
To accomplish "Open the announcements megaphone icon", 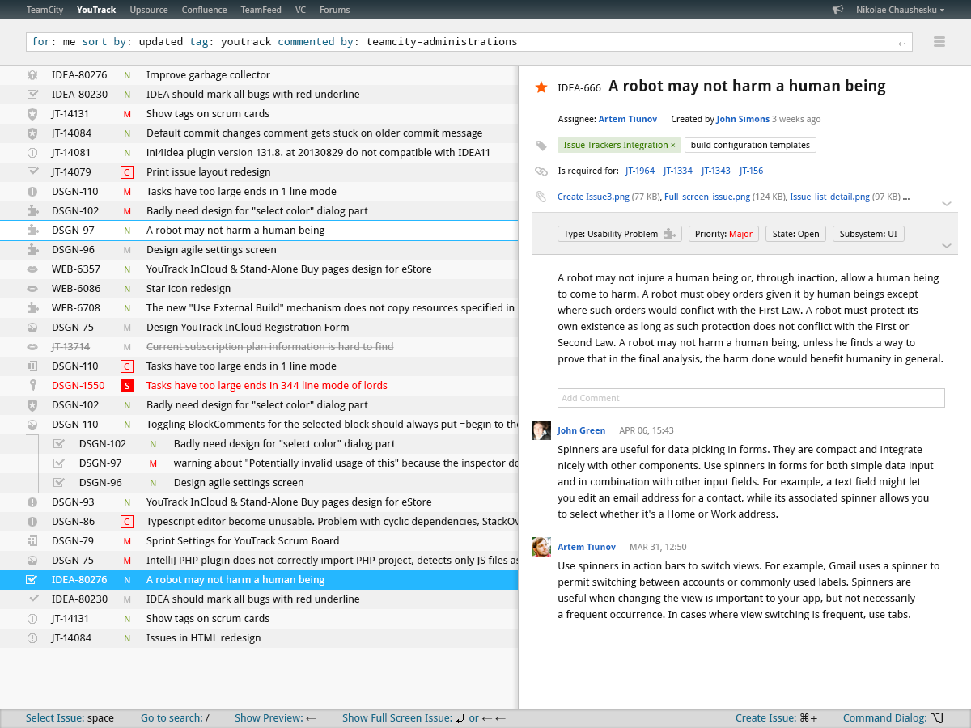I will tap(837, 10).
